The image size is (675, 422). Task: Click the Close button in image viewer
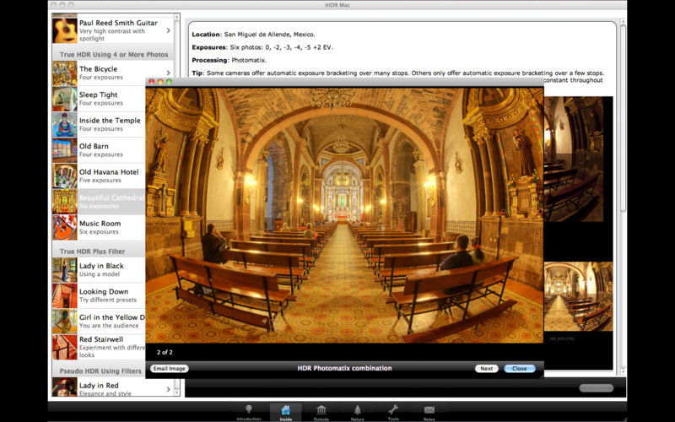coord(519,369)
